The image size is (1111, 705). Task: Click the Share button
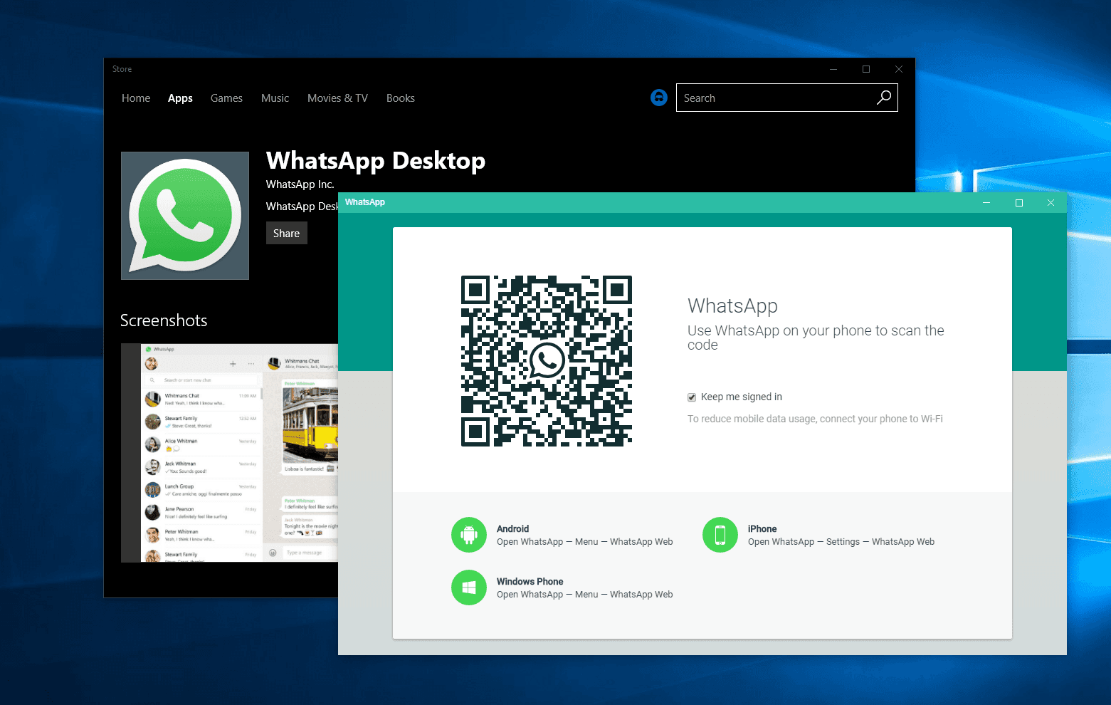coord(286,232)
